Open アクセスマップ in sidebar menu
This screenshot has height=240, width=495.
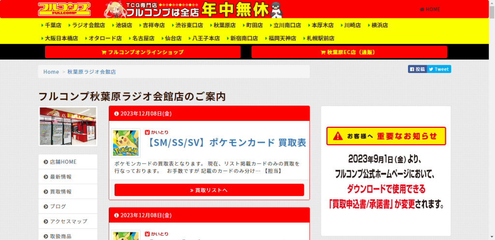(x=68, y=221)
